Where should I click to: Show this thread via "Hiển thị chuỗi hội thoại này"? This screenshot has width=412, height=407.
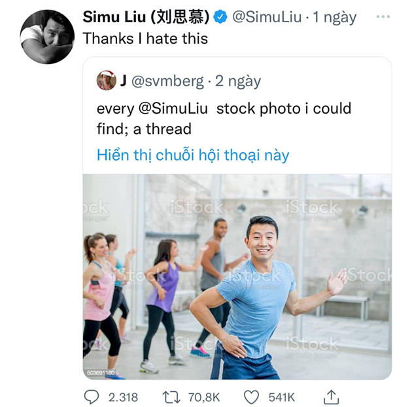[193, 155]
